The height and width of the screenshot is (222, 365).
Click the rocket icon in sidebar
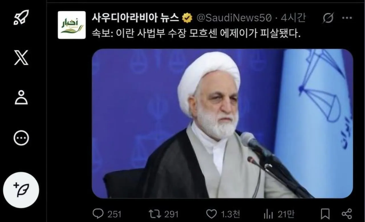point(21,17)
